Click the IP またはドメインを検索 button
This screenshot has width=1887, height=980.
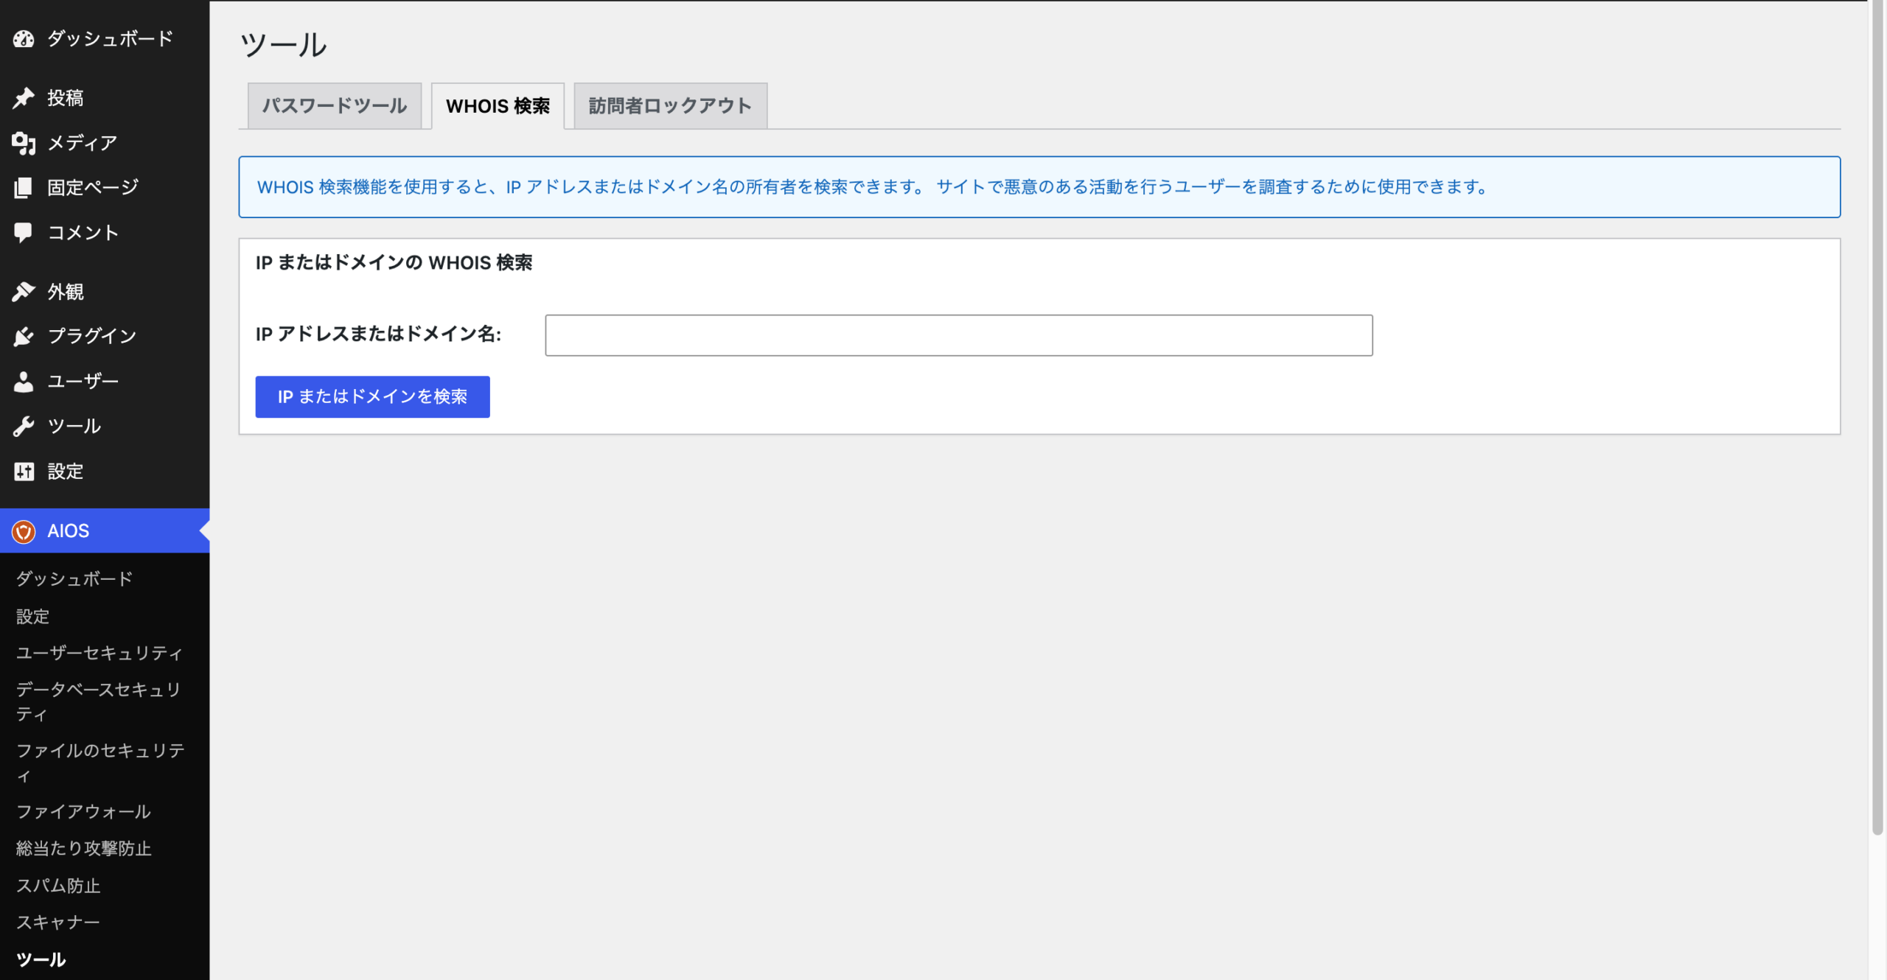(372, 396)
